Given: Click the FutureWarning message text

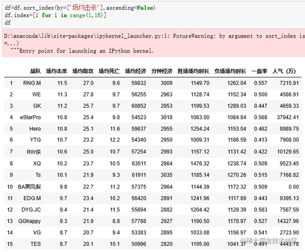Looking at the screenshot, I should [154, 43].
